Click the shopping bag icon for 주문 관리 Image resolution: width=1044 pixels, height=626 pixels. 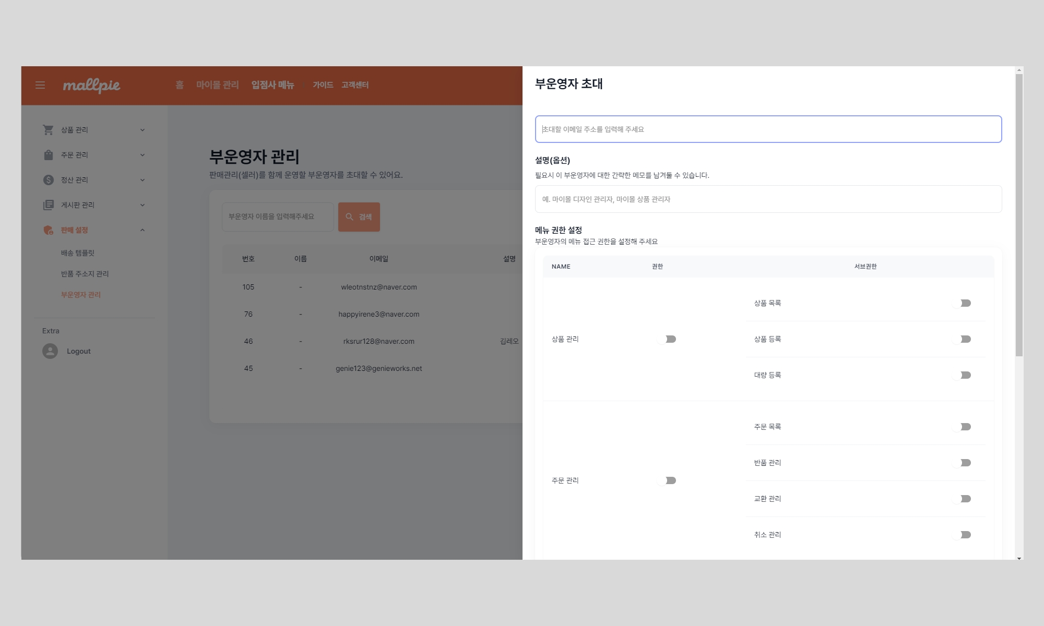coord(49,155)
